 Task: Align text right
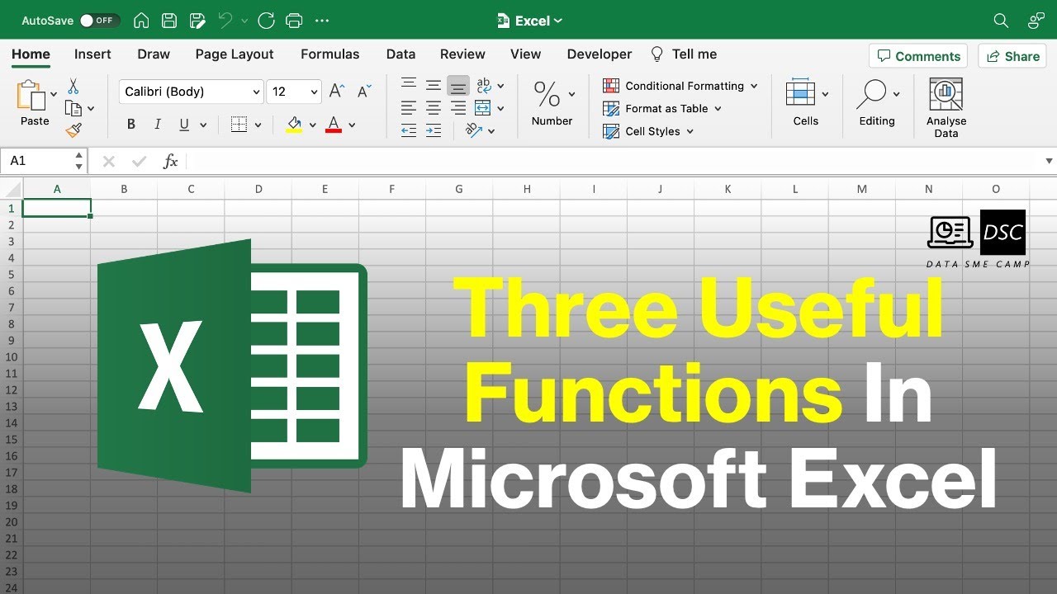tap(458, 107)
